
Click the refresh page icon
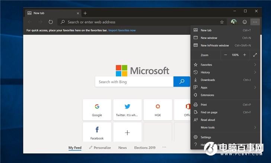coord(51,22)
